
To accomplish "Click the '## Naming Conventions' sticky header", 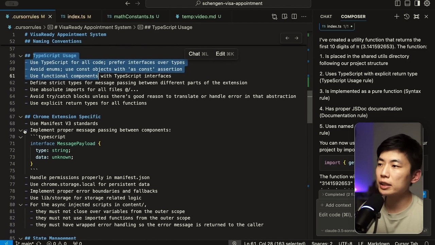I will [53, 41].
